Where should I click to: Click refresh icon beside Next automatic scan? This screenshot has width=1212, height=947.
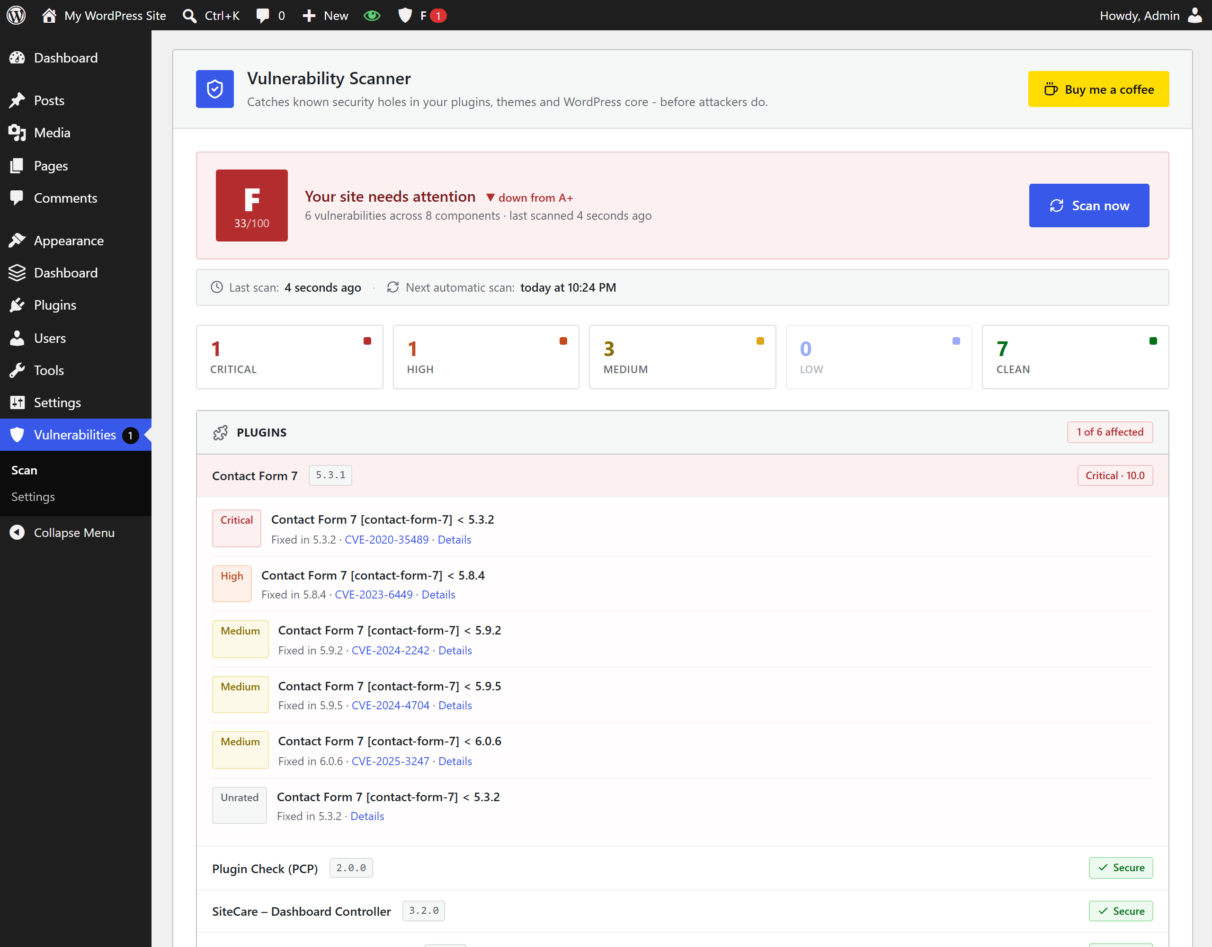(393, 287)
